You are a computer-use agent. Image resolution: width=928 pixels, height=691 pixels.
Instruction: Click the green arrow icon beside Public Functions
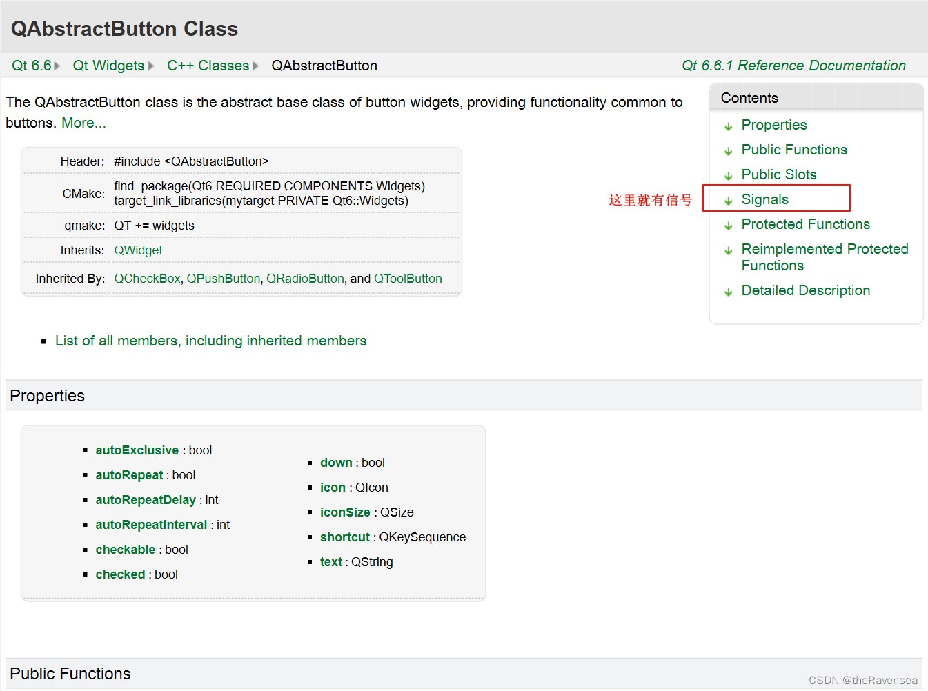point(728,151)
